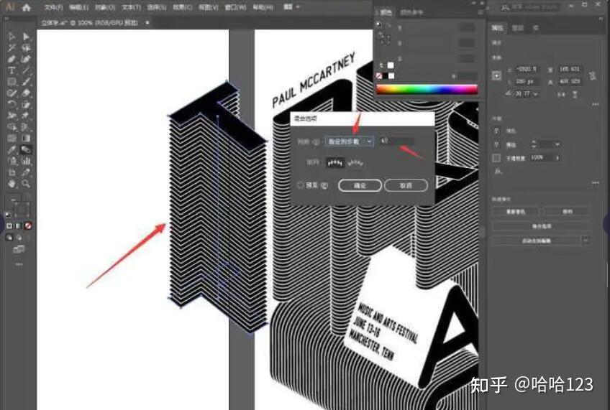Image resolution: width=610 pixels, height=410 pixels.
Task: Open dropdown beside 启动全局编辑 button
Action: [586, 241]
